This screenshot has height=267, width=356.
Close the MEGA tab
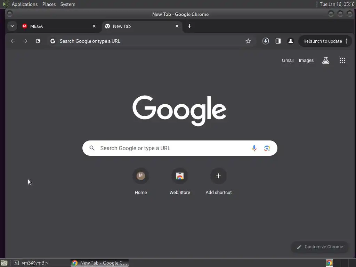pyautogui.click(x=94, y=26)
